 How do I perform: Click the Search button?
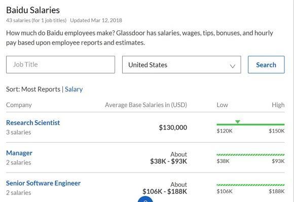pos(266,64)
